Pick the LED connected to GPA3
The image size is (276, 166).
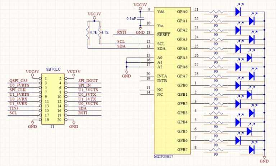point(252,39)
